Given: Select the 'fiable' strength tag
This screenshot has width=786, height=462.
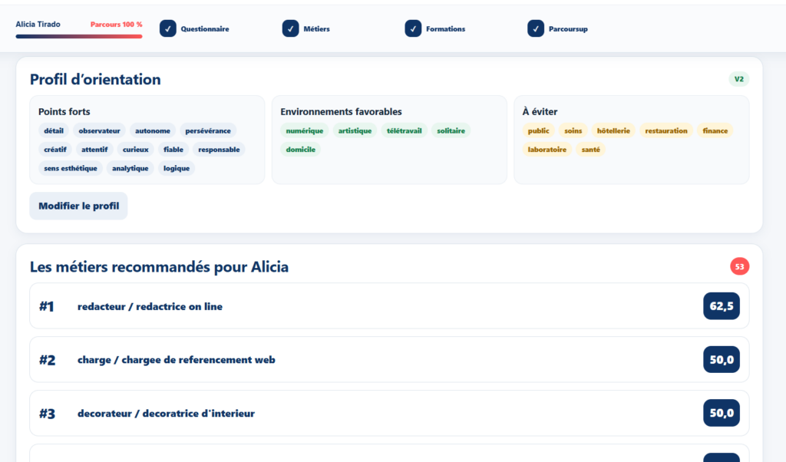Looking at the screenshot, I should (x=173, y=150).
